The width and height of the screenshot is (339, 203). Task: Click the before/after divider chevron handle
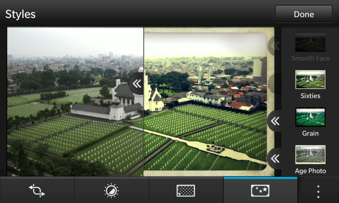point(137,83)
